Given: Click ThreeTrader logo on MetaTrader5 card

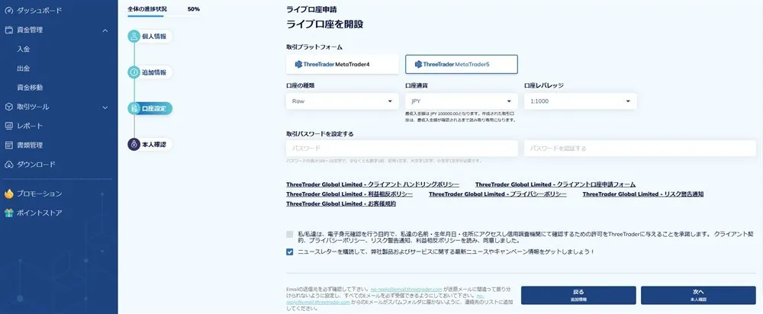Looking at the screenshot, I should point(434,64).
